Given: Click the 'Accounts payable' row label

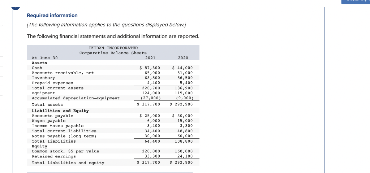Looking at the screenshot, I should pyautogui.click(x=52, y=116).
